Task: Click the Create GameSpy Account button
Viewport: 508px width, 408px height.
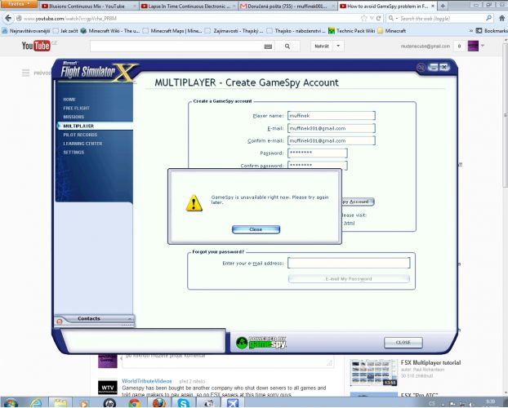Action: (358, 202)
